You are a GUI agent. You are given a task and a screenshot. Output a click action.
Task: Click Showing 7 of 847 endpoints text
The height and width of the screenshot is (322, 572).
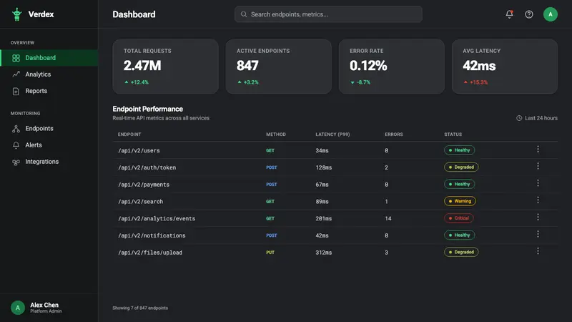pyautogui.click(x=140, y=308)
